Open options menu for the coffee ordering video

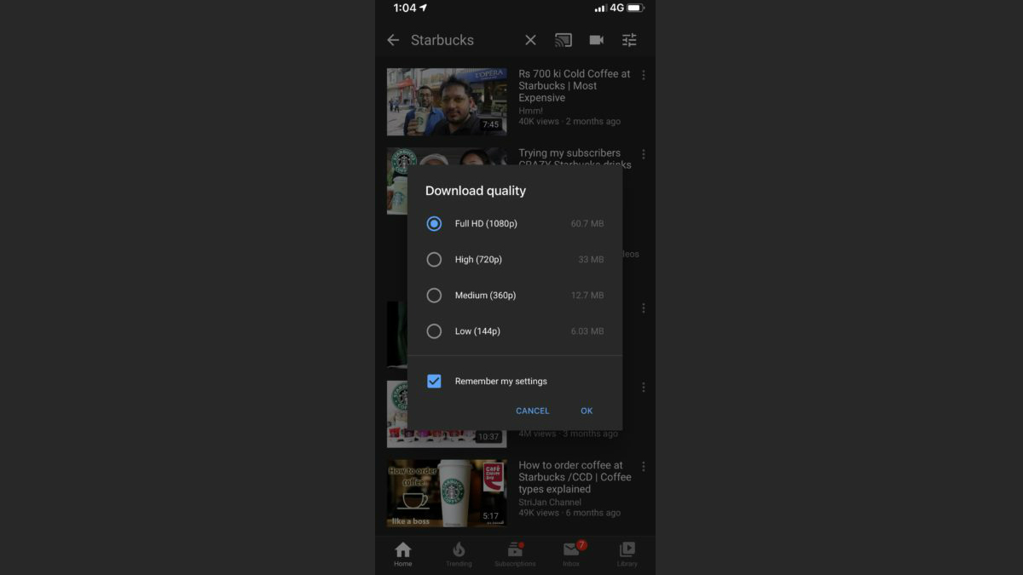pyautogui.click(x=644, y=466)
